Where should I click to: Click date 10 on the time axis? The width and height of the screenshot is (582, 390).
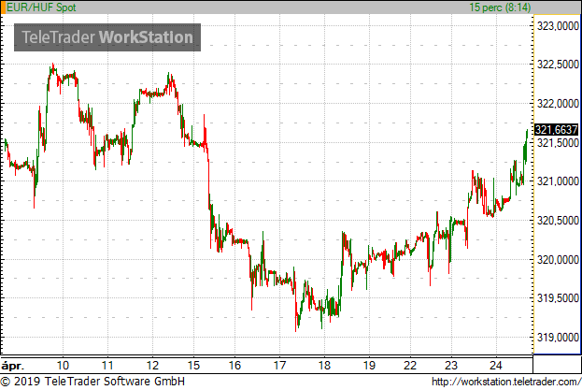coord(63,366)
